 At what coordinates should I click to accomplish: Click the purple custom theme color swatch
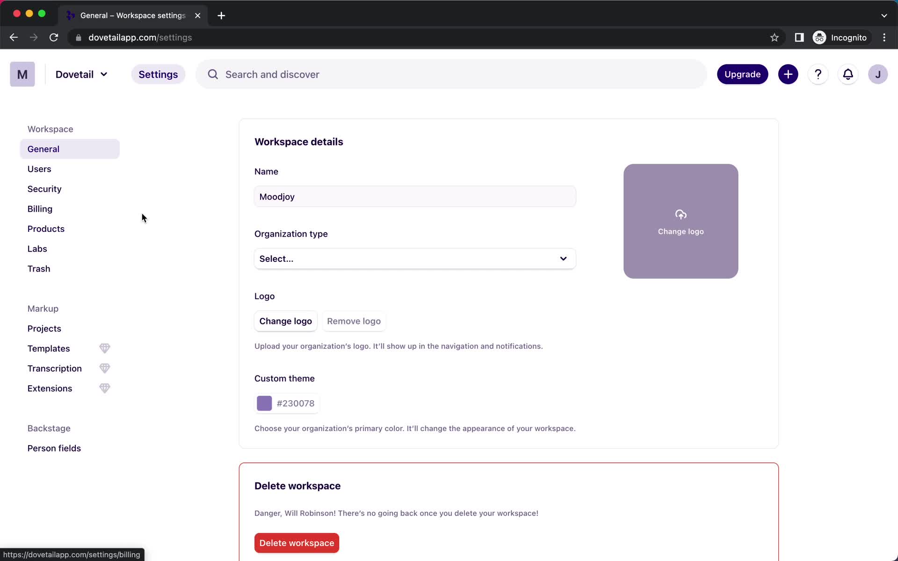pyautogui.click(x=264, y=403)
